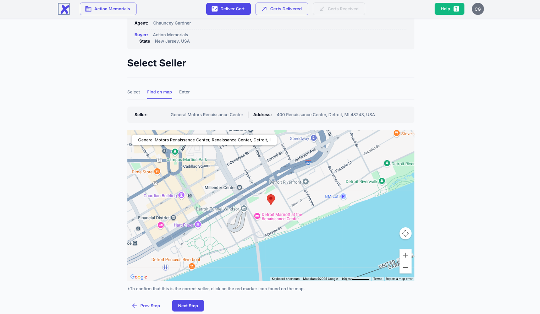The width and height of the screenshot is (540, 314).
Task: Click the Detroit Riverfront map icon
Action: click(305, 182)
